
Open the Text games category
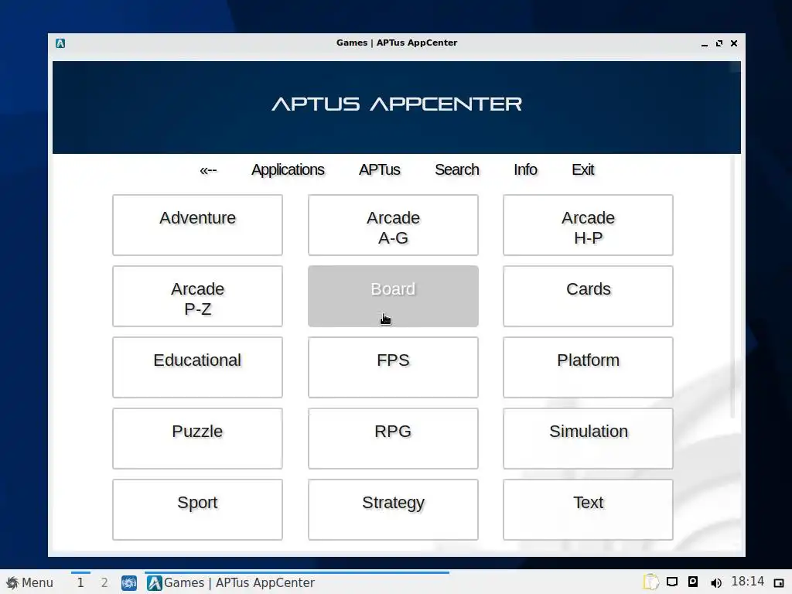pos(588,510)
